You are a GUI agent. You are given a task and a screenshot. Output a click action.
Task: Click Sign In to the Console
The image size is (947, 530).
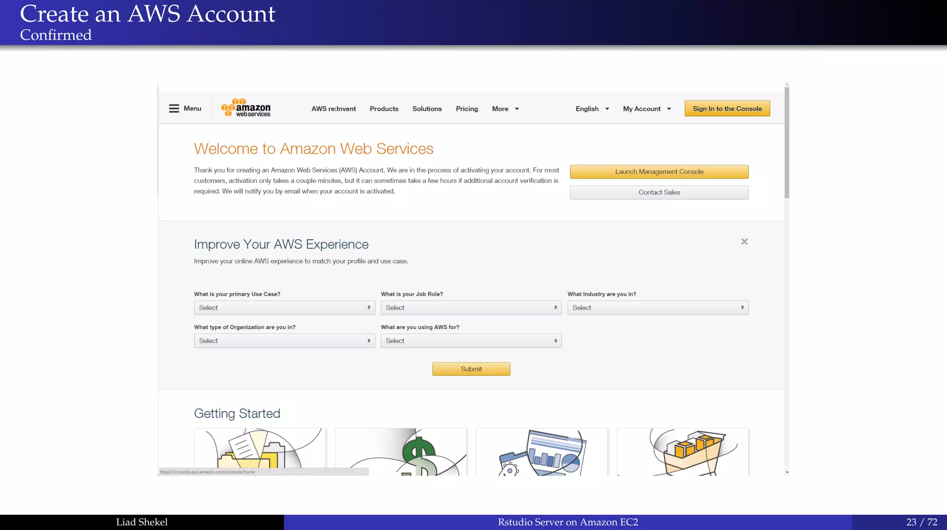[727, 109]
